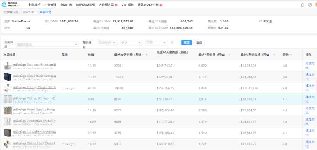Click thumbnail of mDesign Slim Plastic trash can
The height and width of the screenshot is (150, 317).
click(x=7, y=77)
